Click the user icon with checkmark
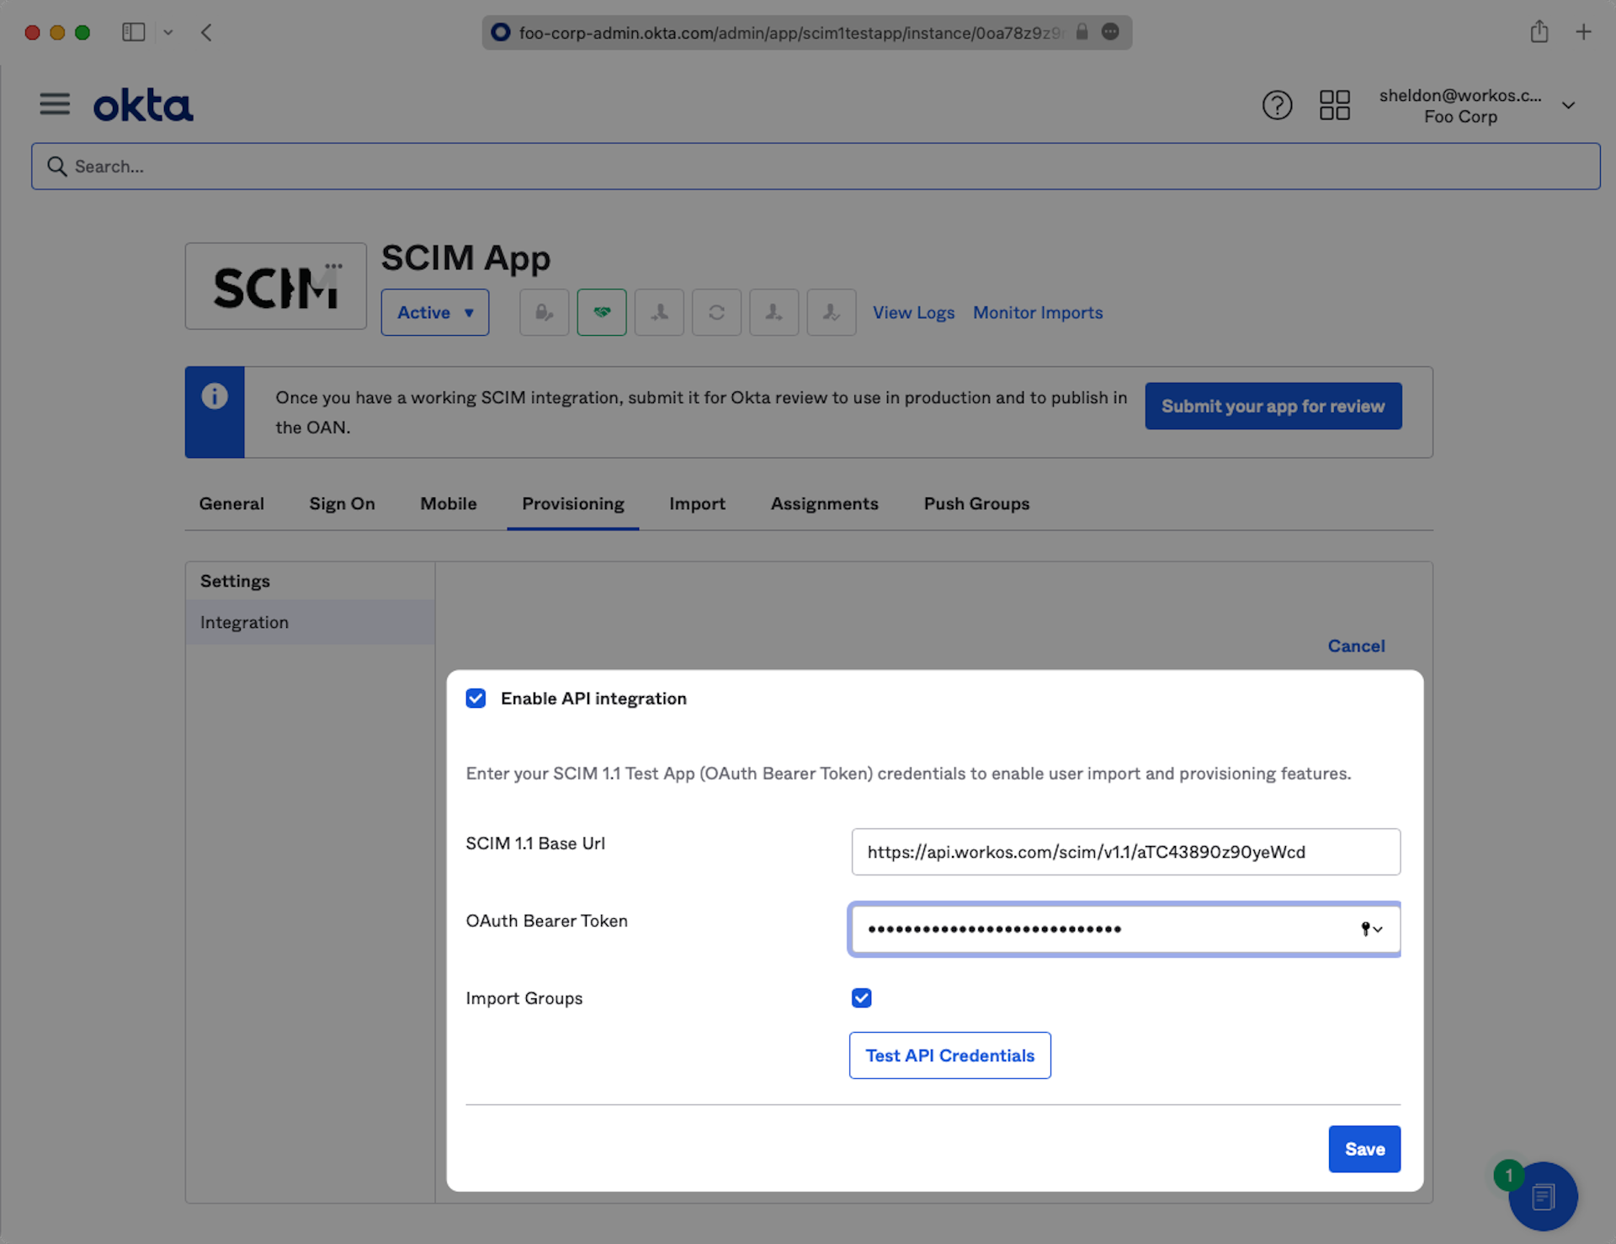 831,312
